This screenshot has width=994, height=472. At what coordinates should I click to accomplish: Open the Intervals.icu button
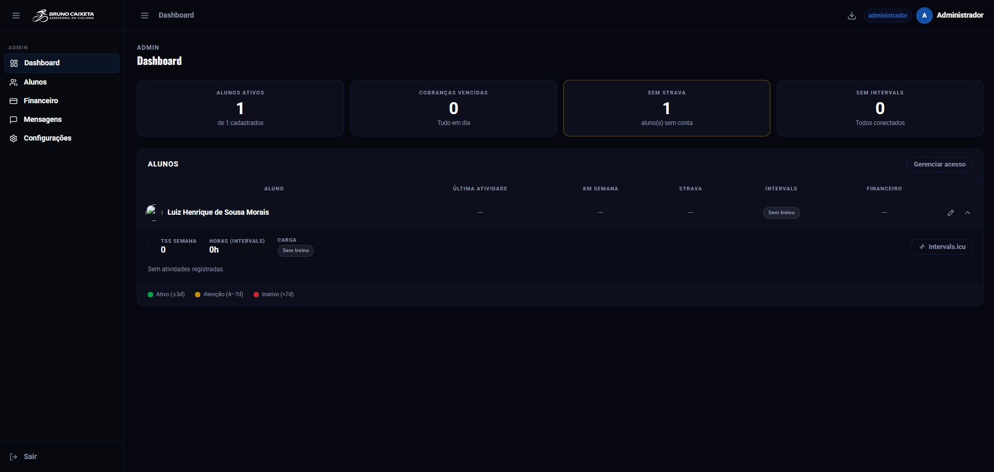pos(942,247)
